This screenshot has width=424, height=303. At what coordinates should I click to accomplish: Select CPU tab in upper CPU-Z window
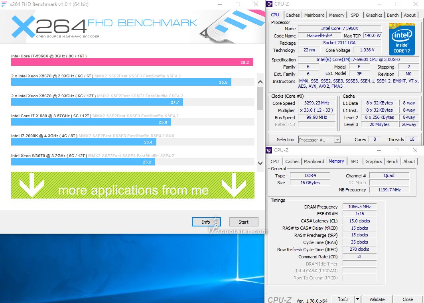coord(275,15)
